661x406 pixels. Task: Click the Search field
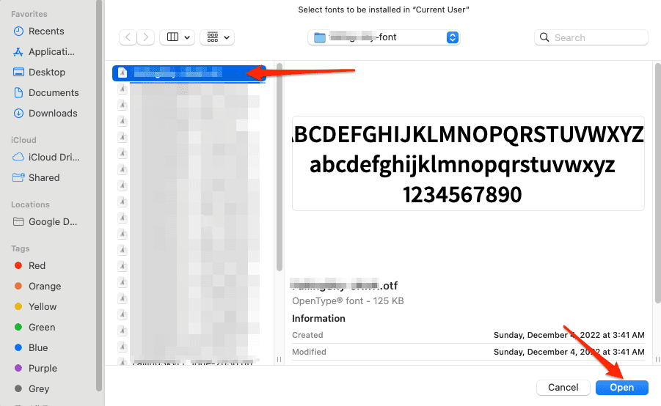tap(591, 37)
